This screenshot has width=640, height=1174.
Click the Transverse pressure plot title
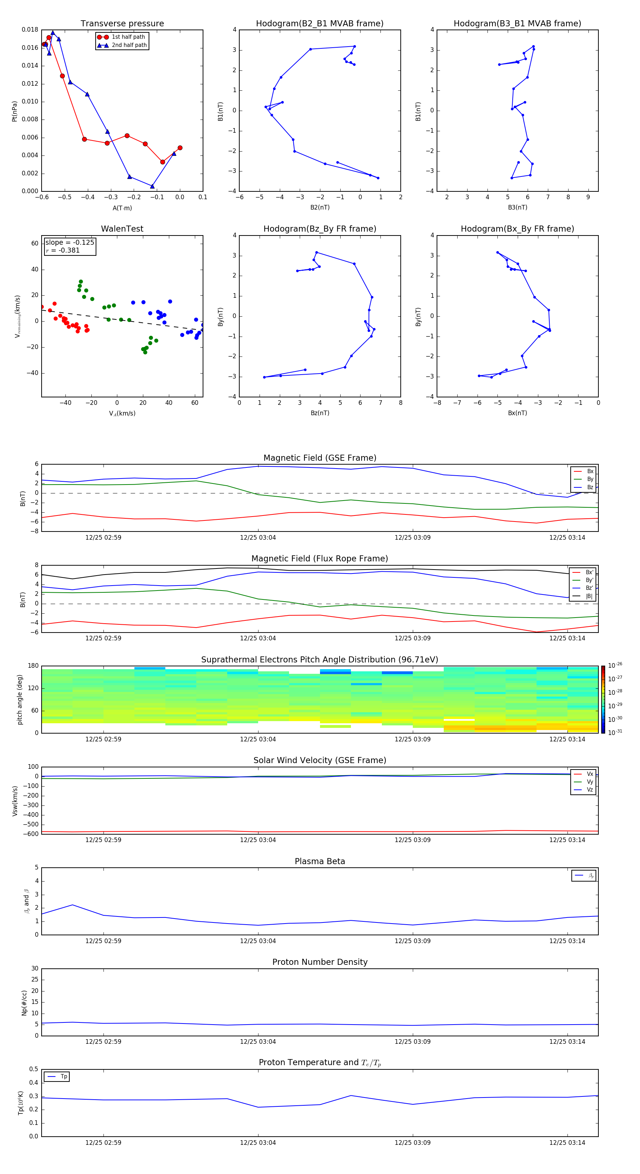tap(122, 24)
